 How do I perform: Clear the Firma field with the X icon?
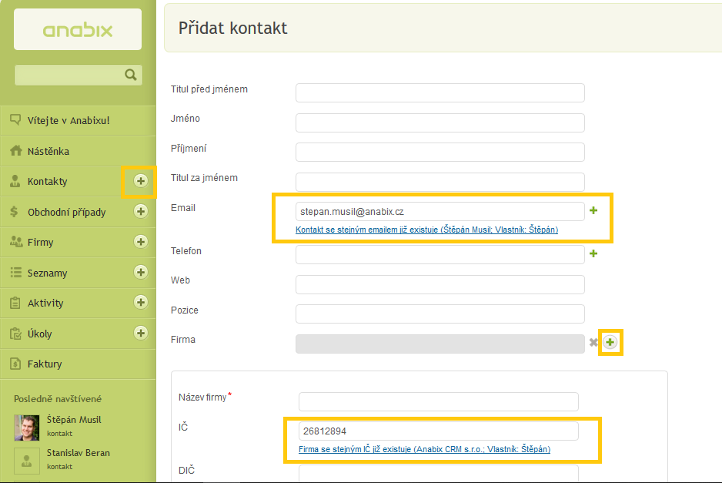point(593,342)
